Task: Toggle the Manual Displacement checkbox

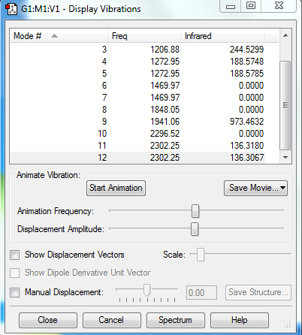Action: point(14,292)
